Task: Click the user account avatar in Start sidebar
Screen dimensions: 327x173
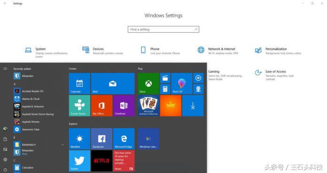Action: point(5,129)
